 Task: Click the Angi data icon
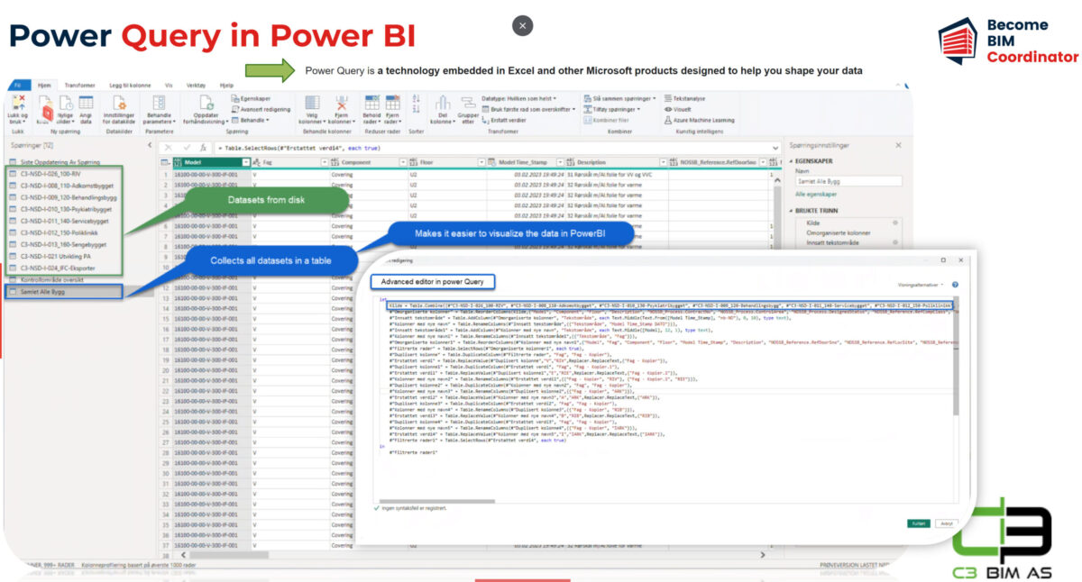click(x=86, y=103)
